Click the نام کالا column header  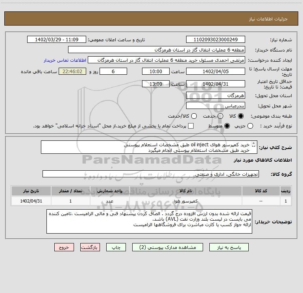coord(186,191)
